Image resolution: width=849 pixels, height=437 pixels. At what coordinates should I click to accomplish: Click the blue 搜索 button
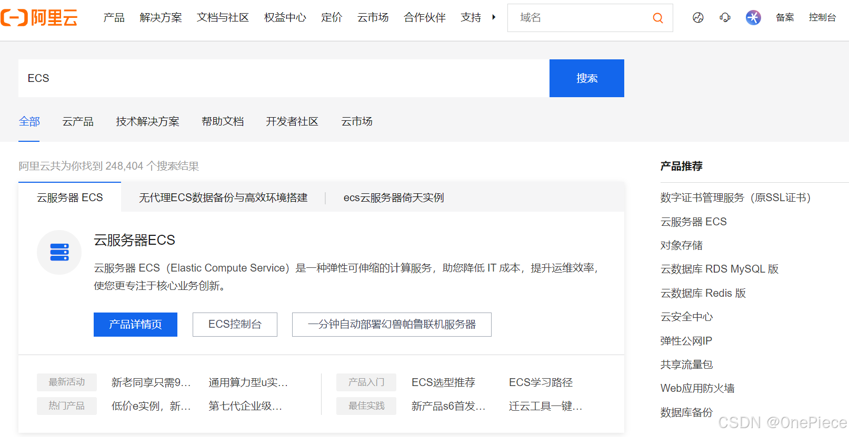pyautogui.click(x=587, y=78)
